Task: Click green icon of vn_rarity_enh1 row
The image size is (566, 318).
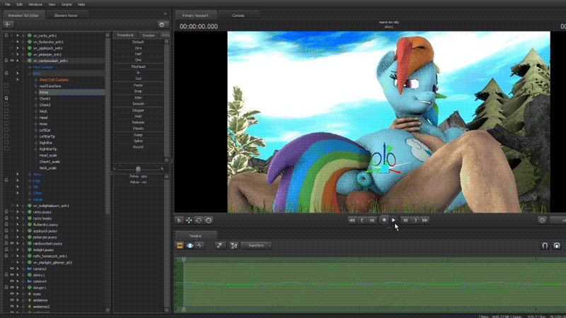Action: pyautogui.click(x=30, y=36)
